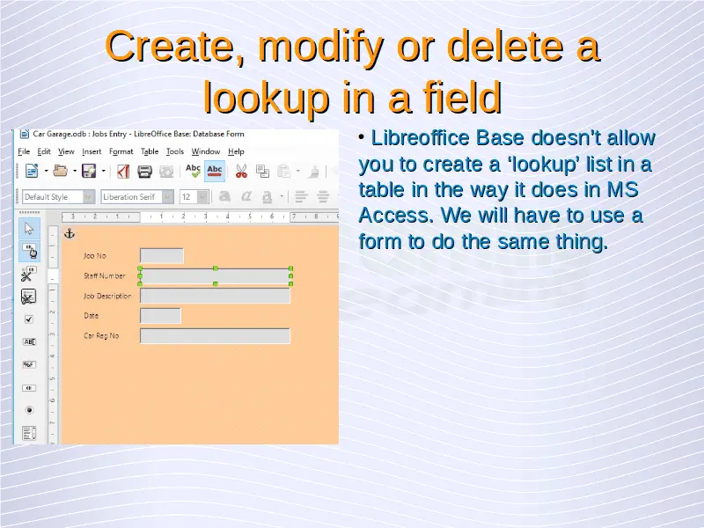
Task: Click the Print Preview icon
Action: click(166, 171)
